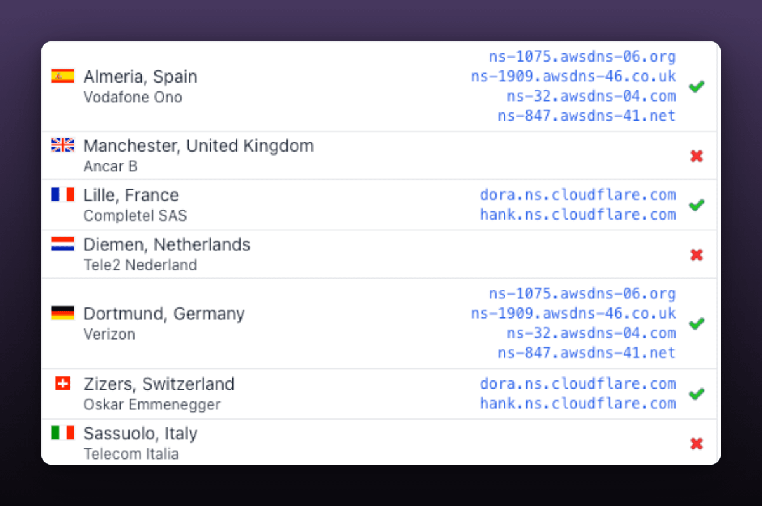Click green checkmark for Dortmund, Germany
Screen dimensions: 762x506
[x=697, y=323]
